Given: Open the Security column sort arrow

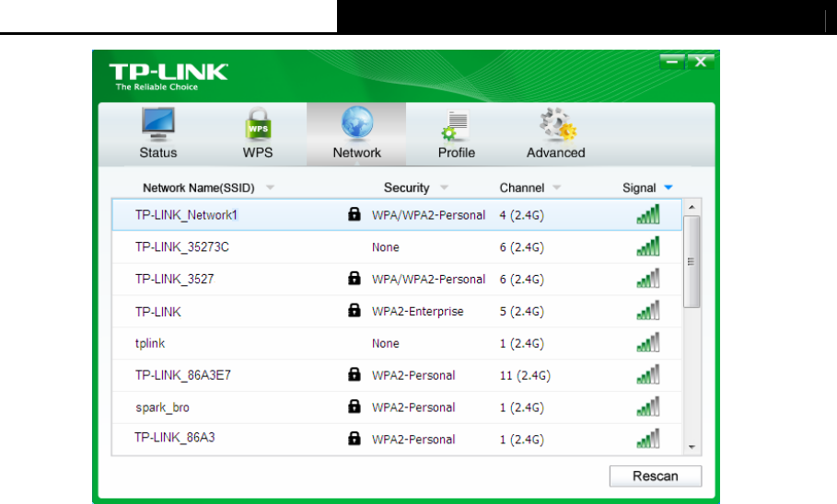Looking at the screenshot, I should (x=444, y=188).
